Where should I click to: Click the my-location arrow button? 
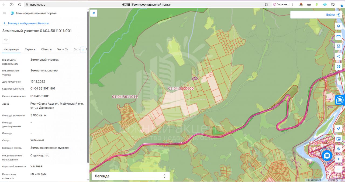pos(339,129)
